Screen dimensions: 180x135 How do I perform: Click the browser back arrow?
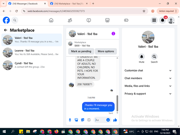(x=4, y=11)
